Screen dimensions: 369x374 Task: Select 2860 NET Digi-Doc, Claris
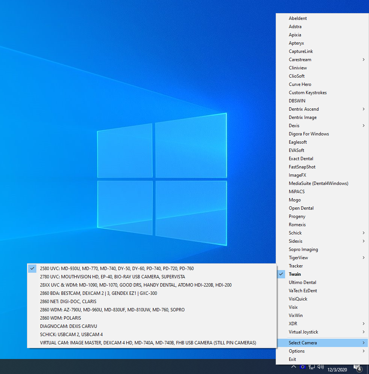(152, 302)
